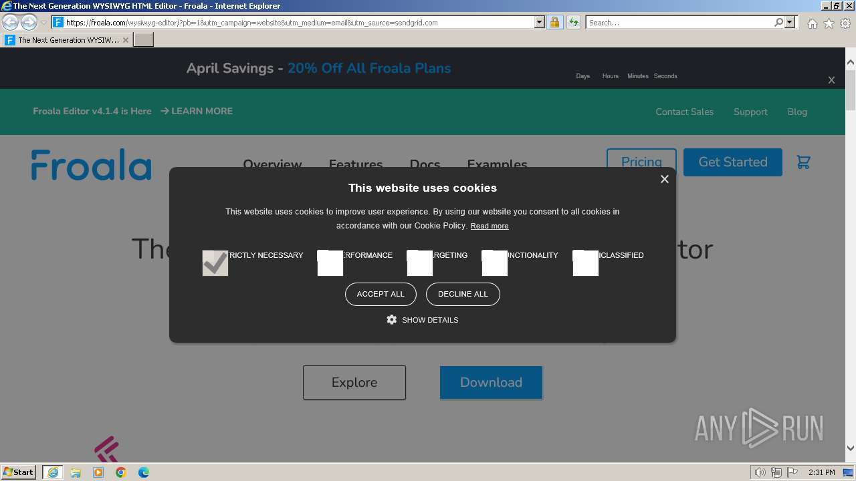This screenshot has height=481, width=856.
Task: Expand the recent pages dropdown arrow
Action: point(43,23)
